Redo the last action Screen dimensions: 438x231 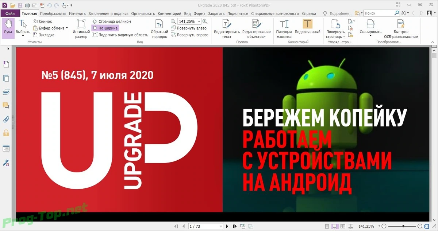(x=57, y=5)
